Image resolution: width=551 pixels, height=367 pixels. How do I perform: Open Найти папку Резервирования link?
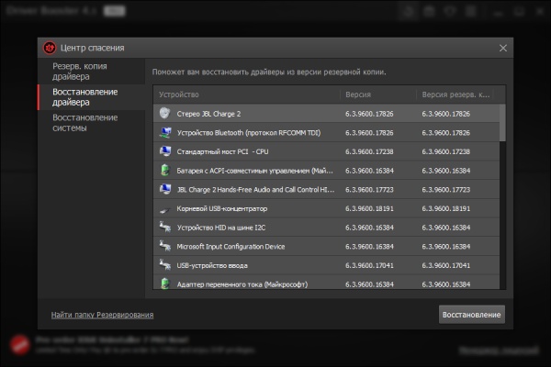(x=102, y=315)
